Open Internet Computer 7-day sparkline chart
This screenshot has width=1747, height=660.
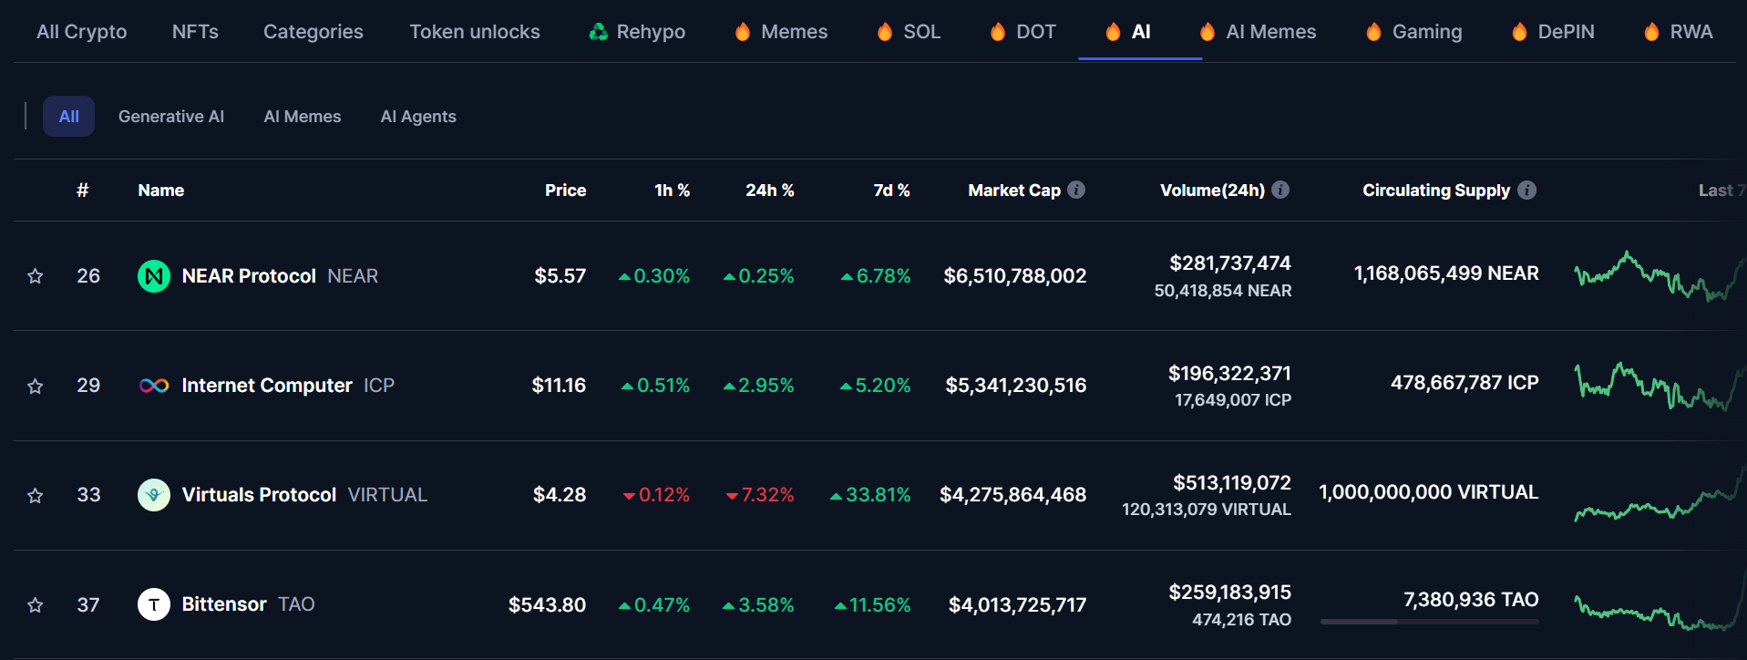1660,386
